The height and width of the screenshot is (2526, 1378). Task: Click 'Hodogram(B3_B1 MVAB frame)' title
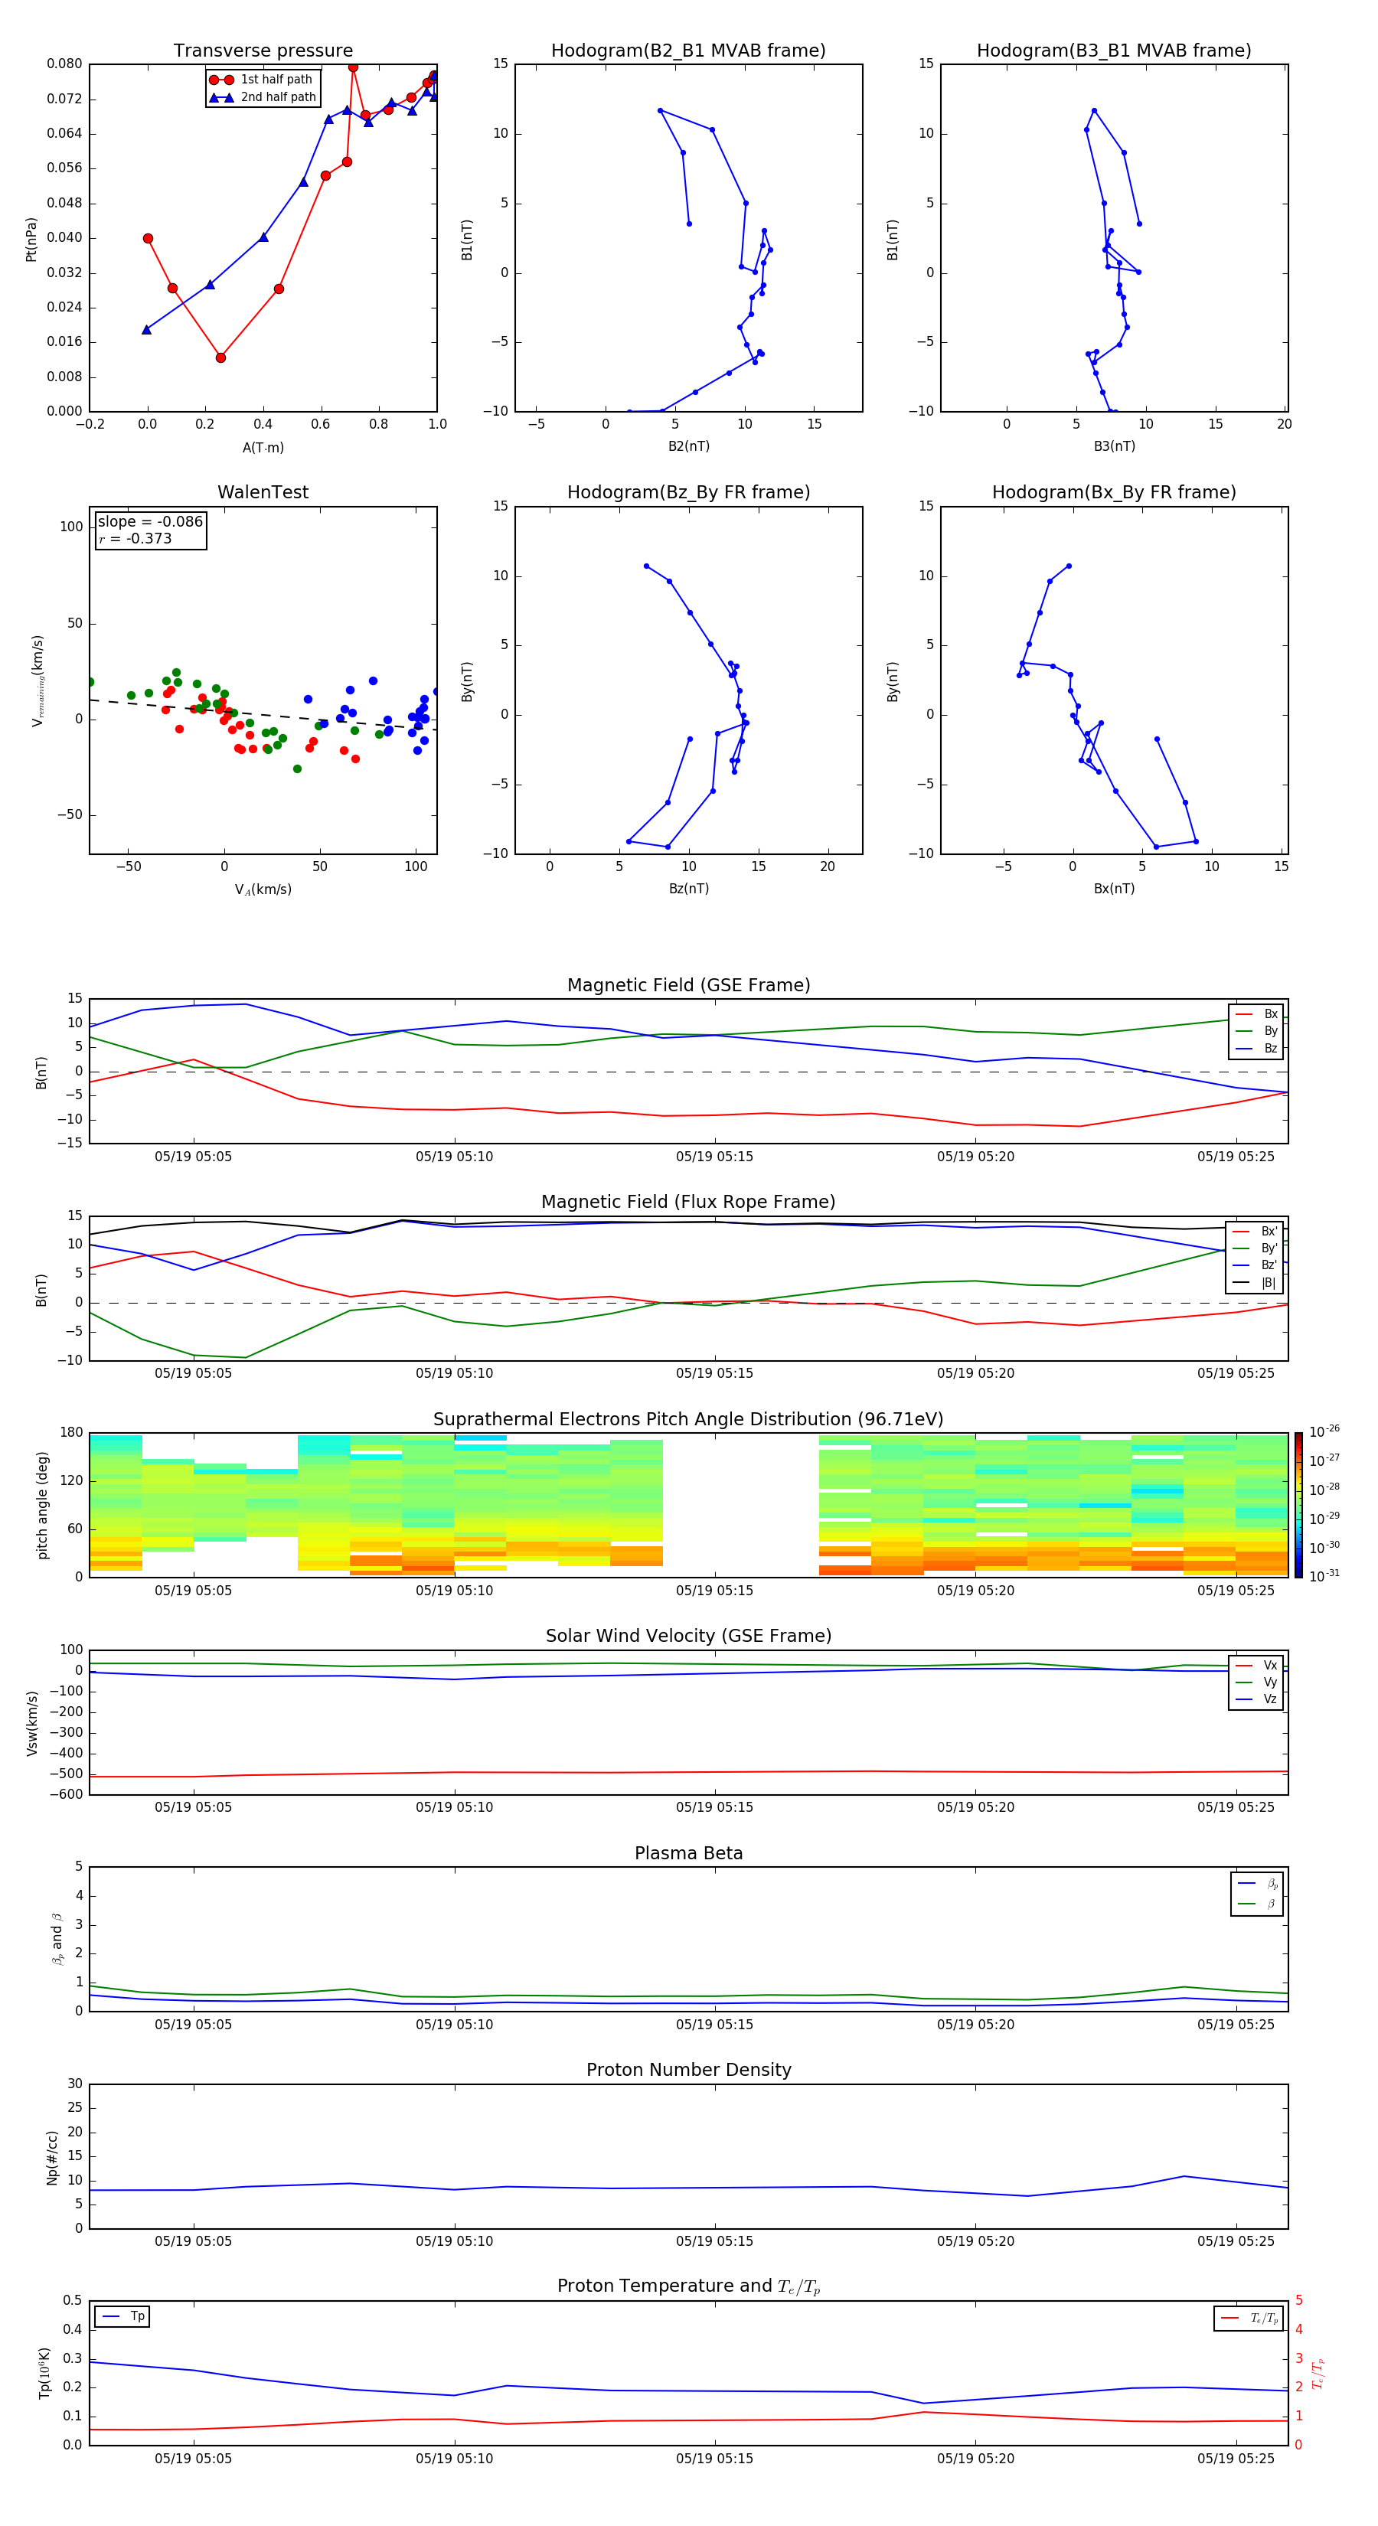(x=1114, y=51)
